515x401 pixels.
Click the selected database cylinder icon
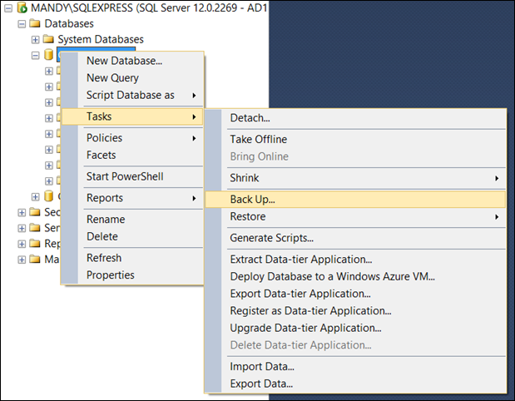48,56
